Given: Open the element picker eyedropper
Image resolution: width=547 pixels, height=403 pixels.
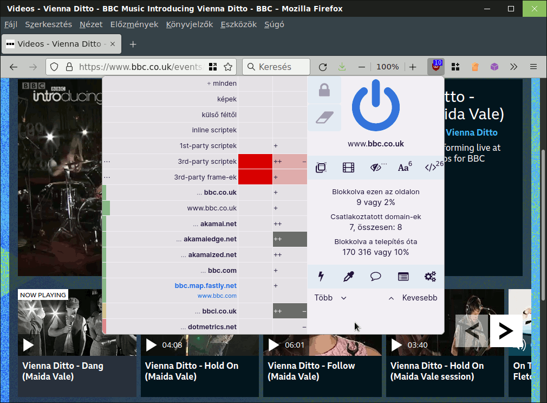Looking at the screenshot, I should [348, 277].
